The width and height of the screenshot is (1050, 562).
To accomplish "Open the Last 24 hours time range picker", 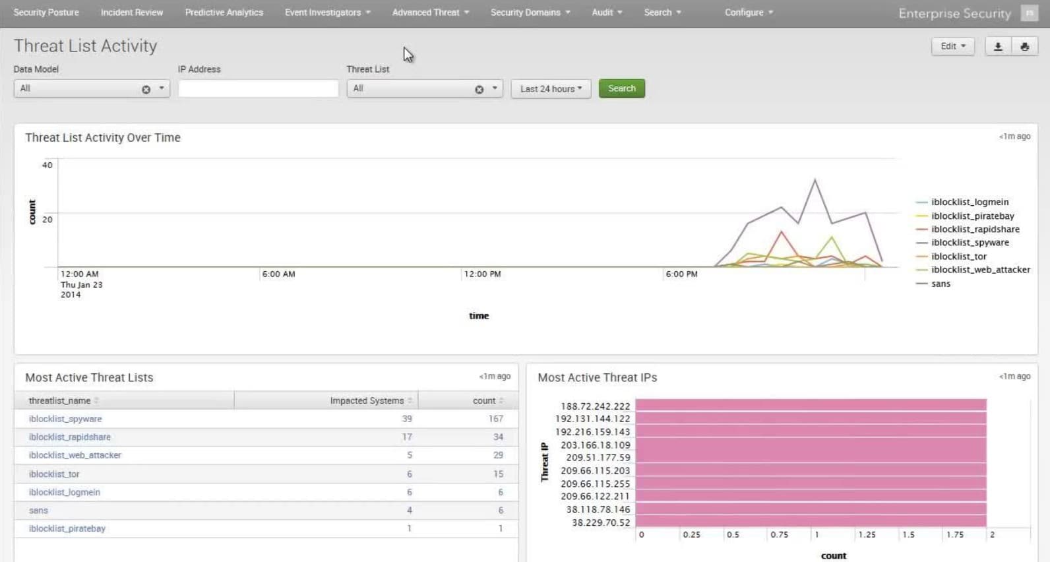I will (x=551, y=88).
